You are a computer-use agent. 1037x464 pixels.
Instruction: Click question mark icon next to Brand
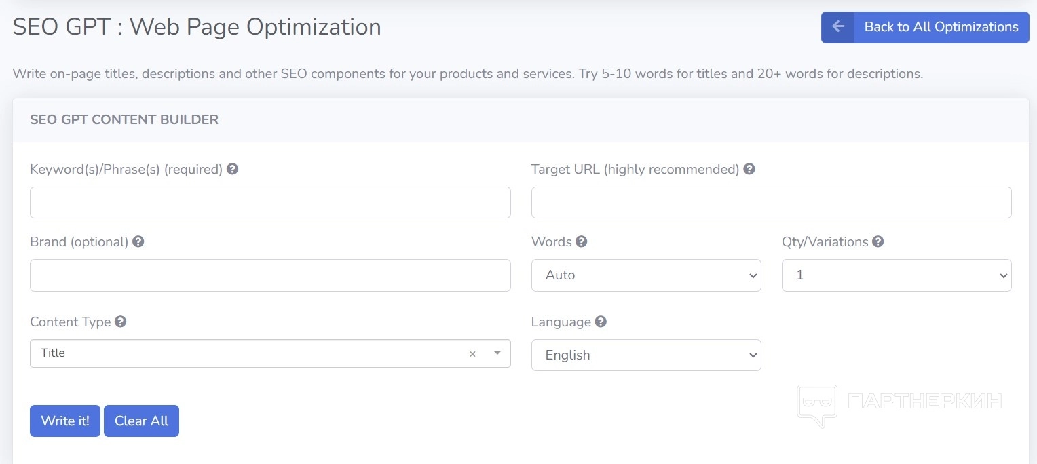pos(138,241)
